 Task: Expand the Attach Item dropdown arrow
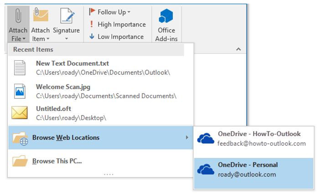point(48,39)
